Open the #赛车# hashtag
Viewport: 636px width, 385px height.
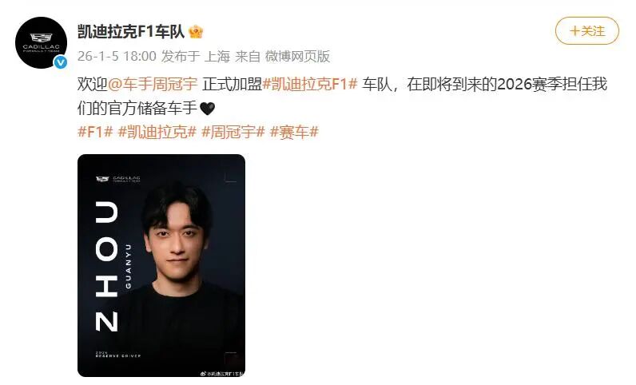[x=294, y=132]
